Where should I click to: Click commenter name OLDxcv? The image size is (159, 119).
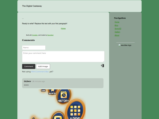27,81
